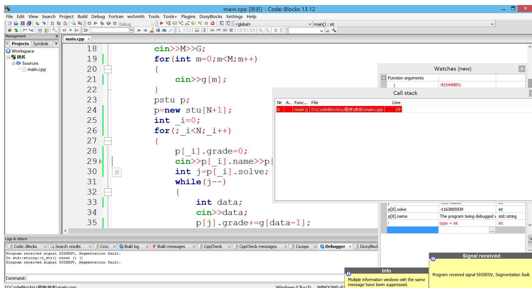Click the Save all files icon
The width and height of the screenshot is (532, 288).
[x=29, y=23]
